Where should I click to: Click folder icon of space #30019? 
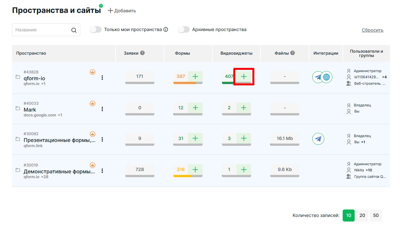point(18,170)
